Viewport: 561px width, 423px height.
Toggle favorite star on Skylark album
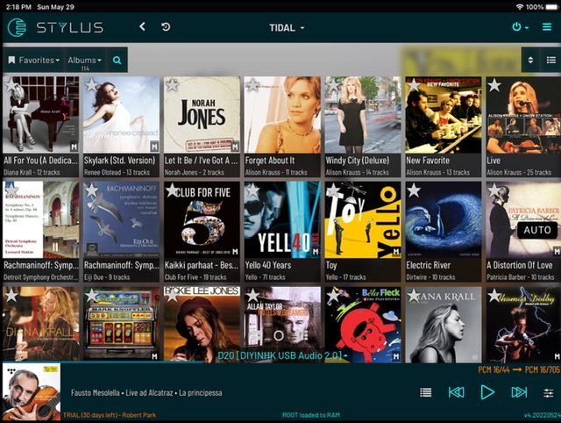(x=92, y=85)
